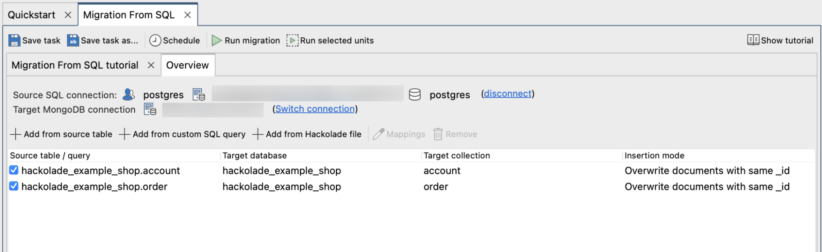
Task: Open Save task as using its icon
Action: pos(72,40)
